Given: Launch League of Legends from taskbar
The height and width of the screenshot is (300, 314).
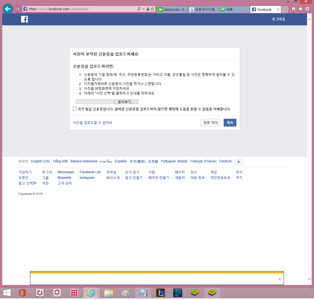Looking at the screenshot, I should tap(160, 293).
